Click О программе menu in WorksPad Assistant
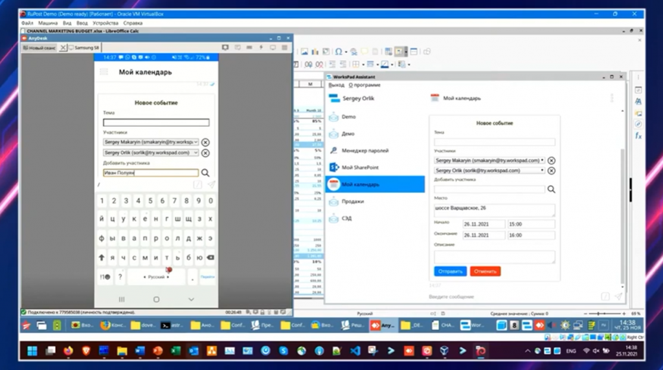The image size is (663, 370). 365,85
